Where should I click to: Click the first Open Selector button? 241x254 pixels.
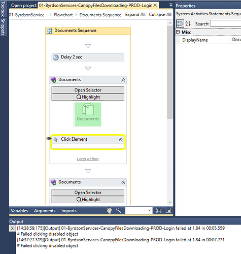pos(88,90)
